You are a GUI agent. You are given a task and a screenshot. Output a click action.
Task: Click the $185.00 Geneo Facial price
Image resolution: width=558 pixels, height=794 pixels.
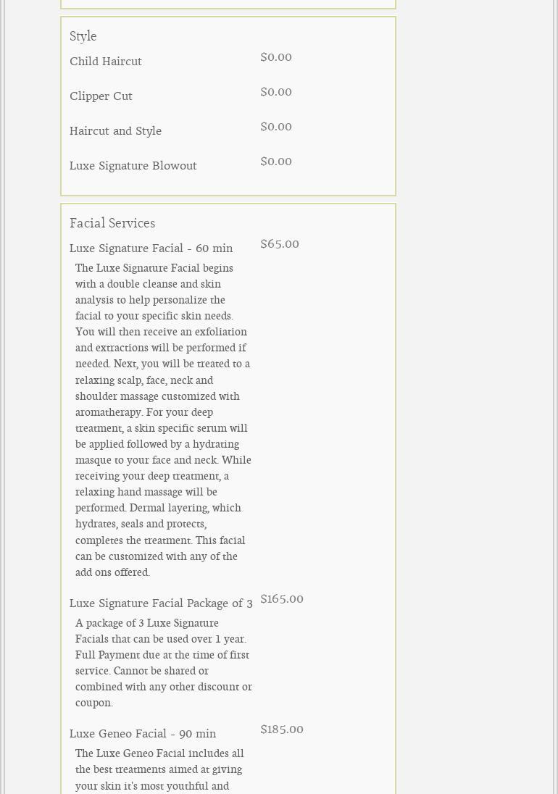tap(282, 730)
